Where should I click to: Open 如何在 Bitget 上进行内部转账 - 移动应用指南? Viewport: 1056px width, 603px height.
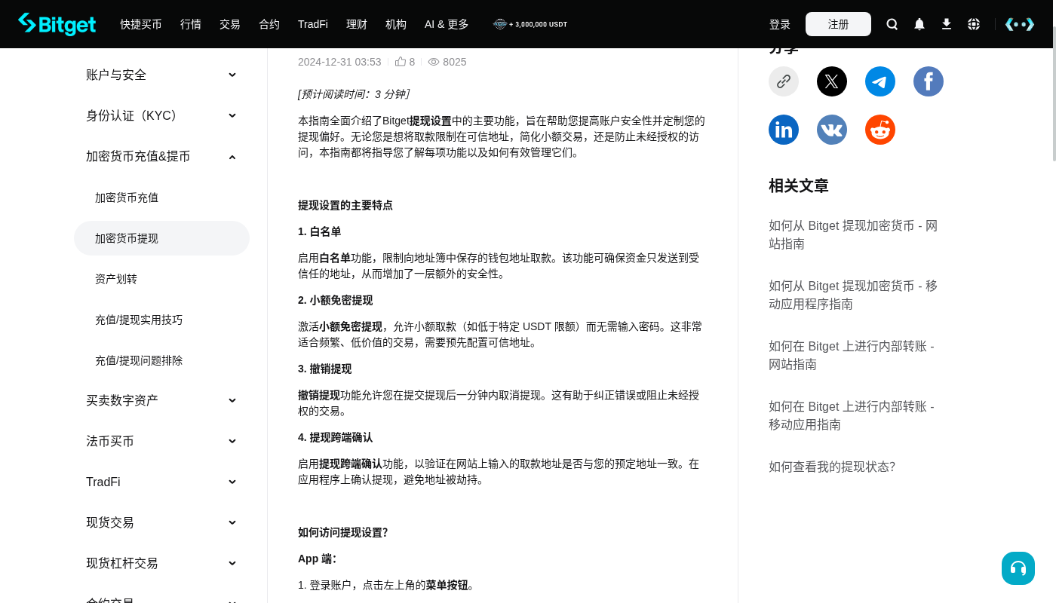[852, 415]
